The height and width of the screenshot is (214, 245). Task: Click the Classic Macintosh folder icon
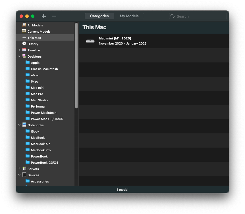pyautogui.click(x=28, y=69)
